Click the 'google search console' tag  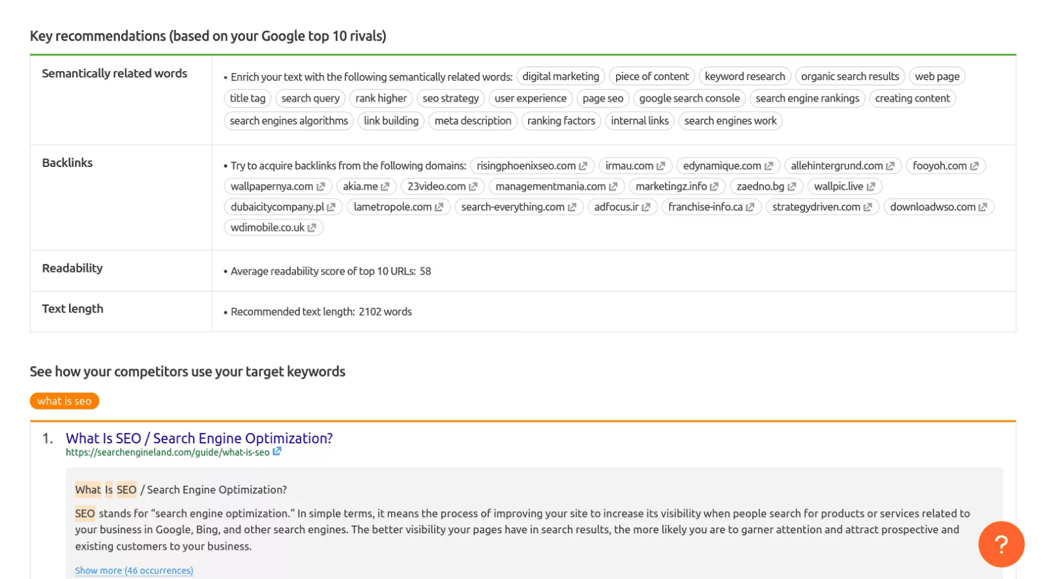[x=689, y=98]
